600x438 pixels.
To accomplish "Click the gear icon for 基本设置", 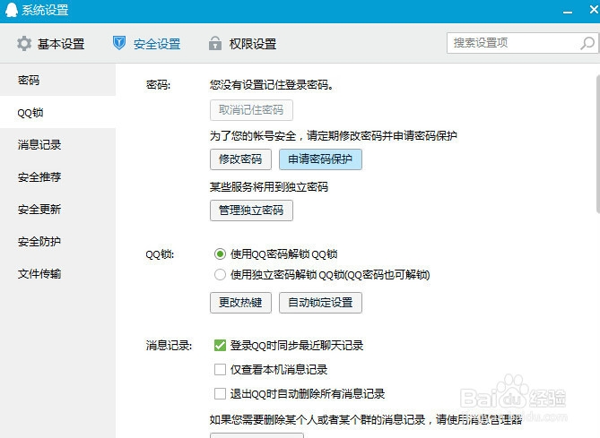I will pos(24,44).
